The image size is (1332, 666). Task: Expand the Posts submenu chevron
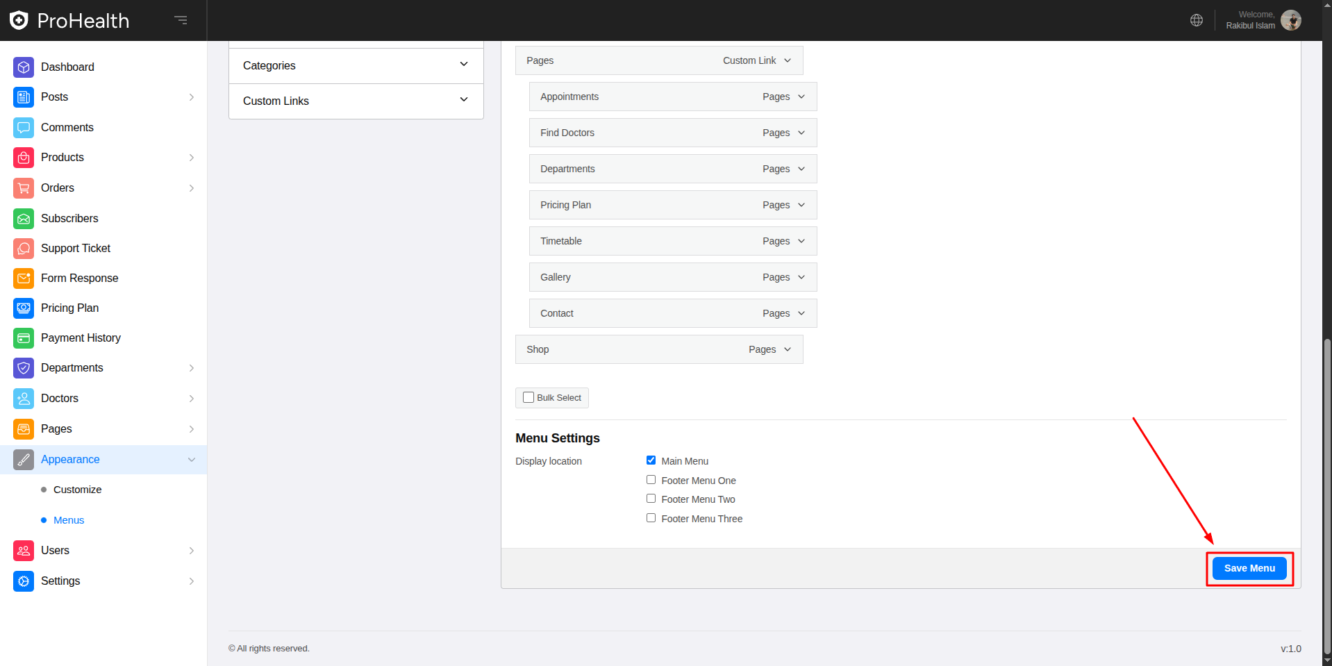pyautogui.click(x=192, y=97)
